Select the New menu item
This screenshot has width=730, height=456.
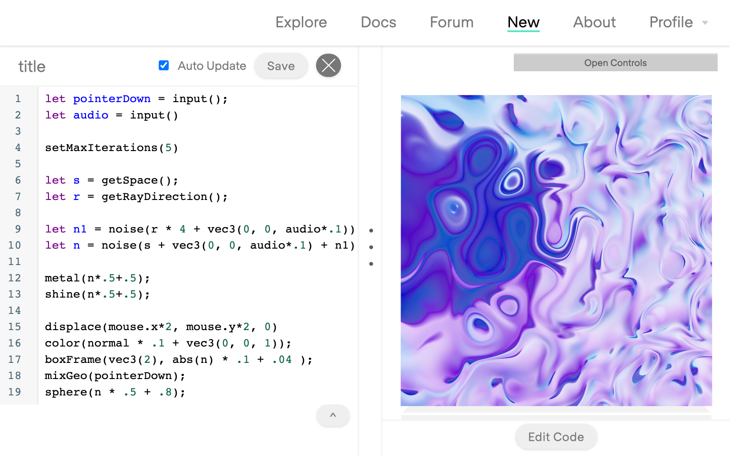pyautogui.click(x=523, y=22)
